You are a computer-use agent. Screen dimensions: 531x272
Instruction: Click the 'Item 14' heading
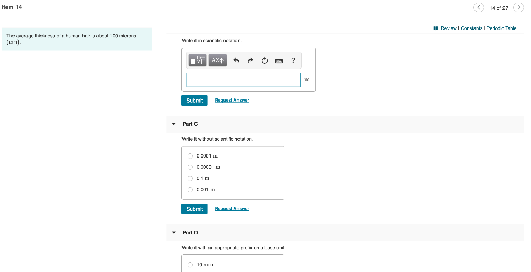point(12,7)
